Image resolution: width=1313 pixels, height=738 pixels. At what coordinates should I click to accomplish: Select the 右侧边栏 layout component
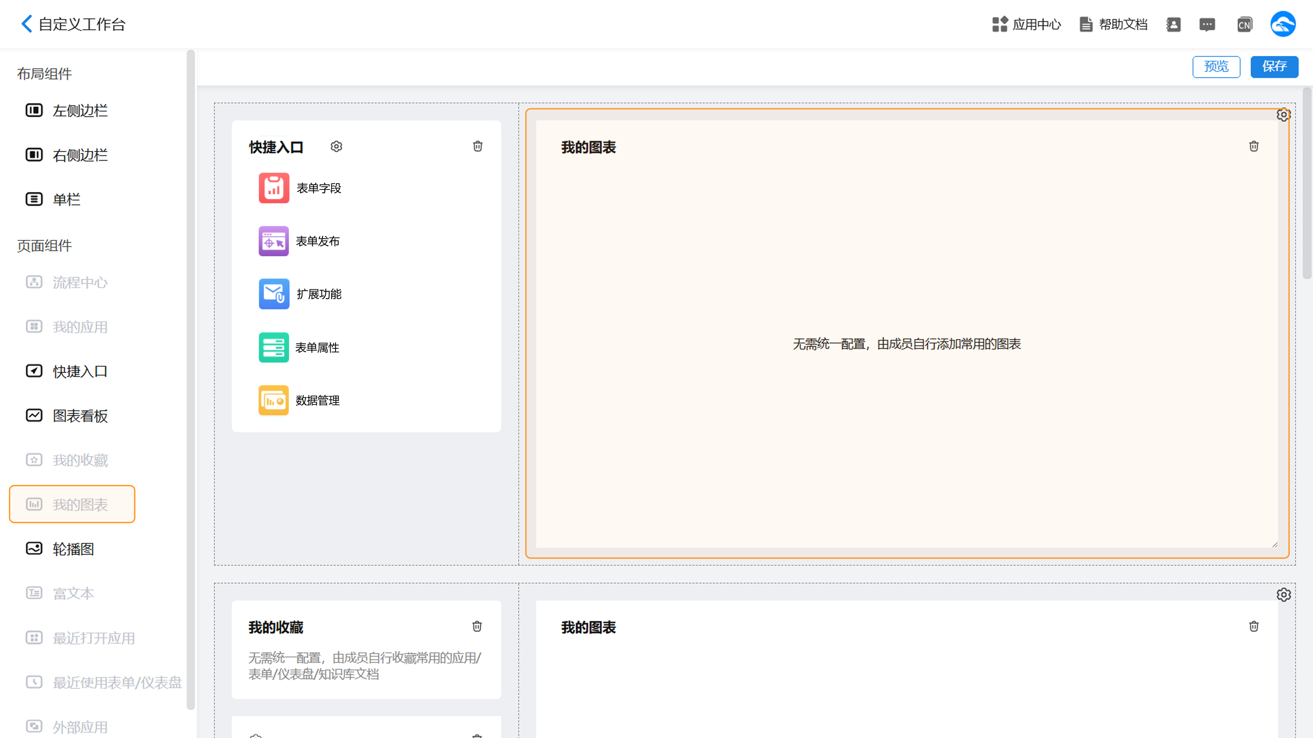(66, 155)
